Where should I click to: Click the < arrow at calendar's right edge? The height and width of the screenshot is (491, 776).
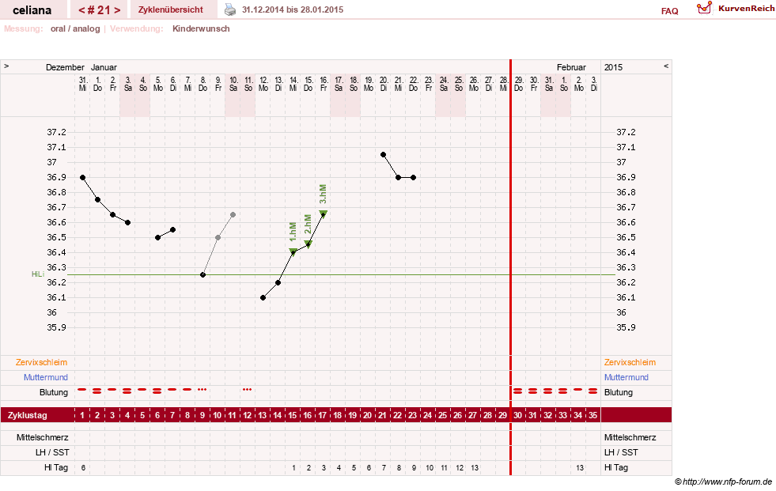(666, 66)
